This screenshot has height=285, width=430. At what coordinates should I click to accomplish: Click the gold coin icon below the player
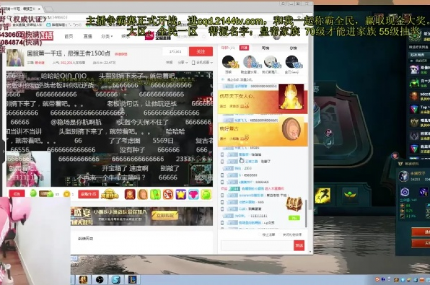coord(67,194)
